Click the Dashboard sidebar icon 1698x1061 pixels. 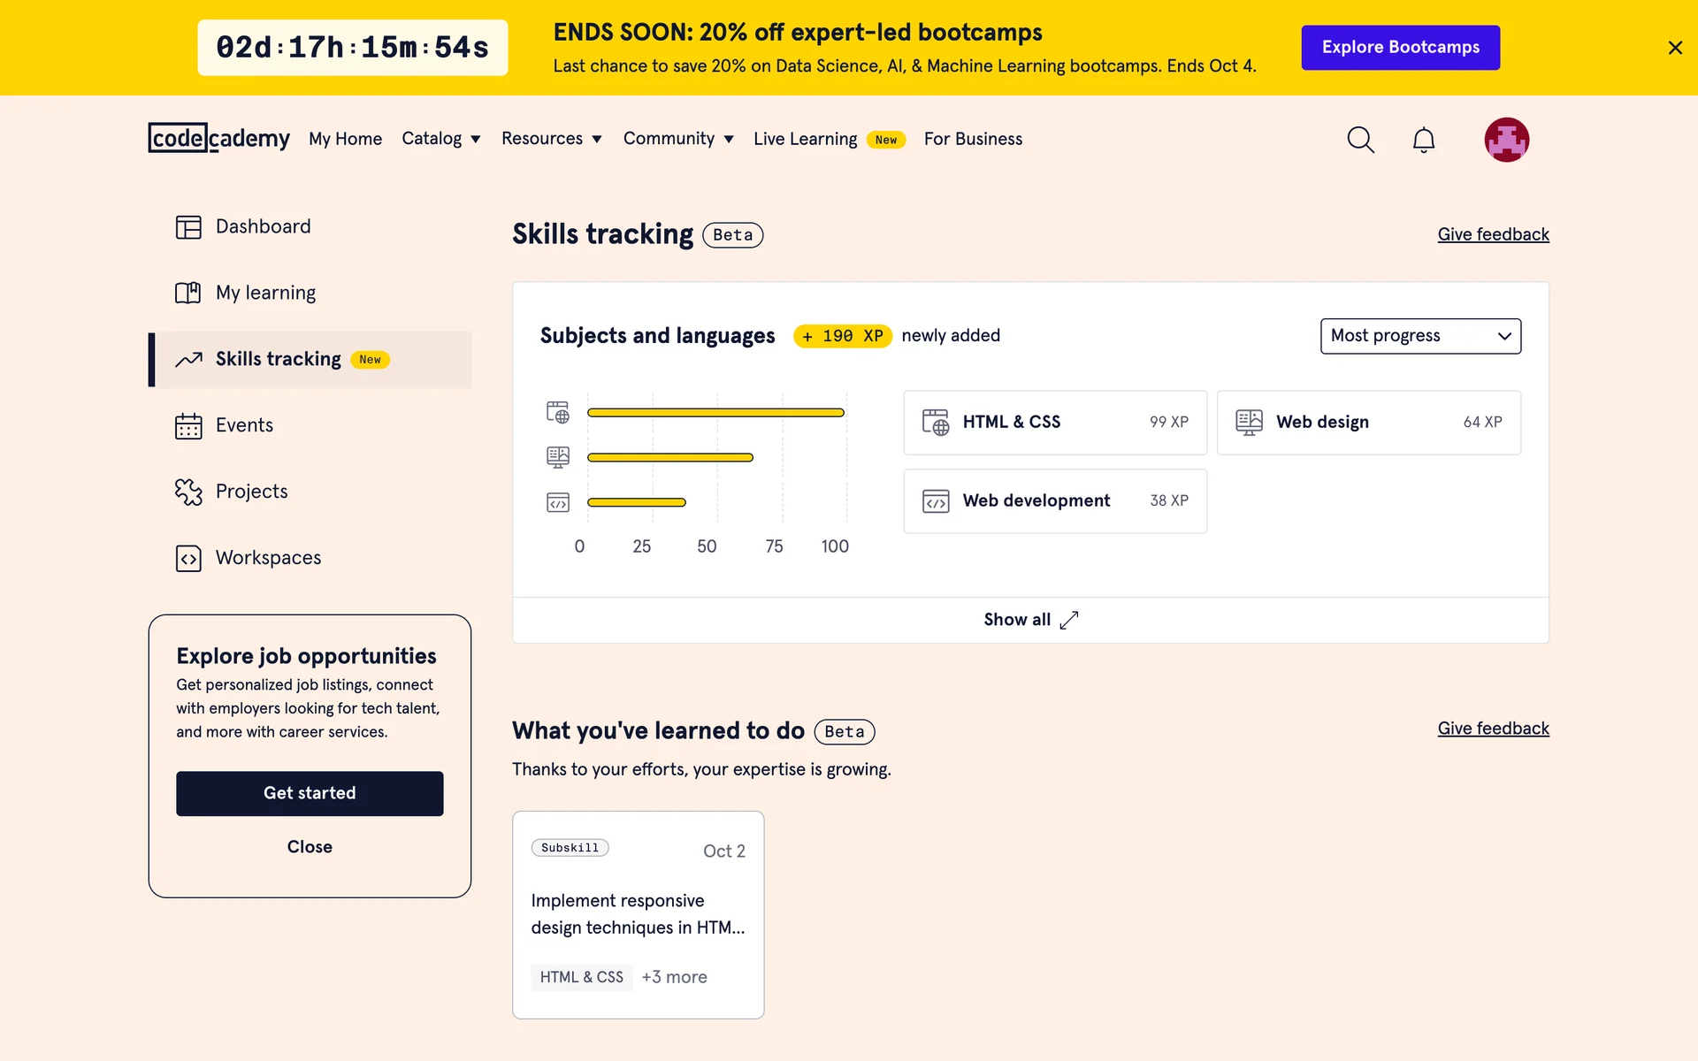click(x=188, y=227)
